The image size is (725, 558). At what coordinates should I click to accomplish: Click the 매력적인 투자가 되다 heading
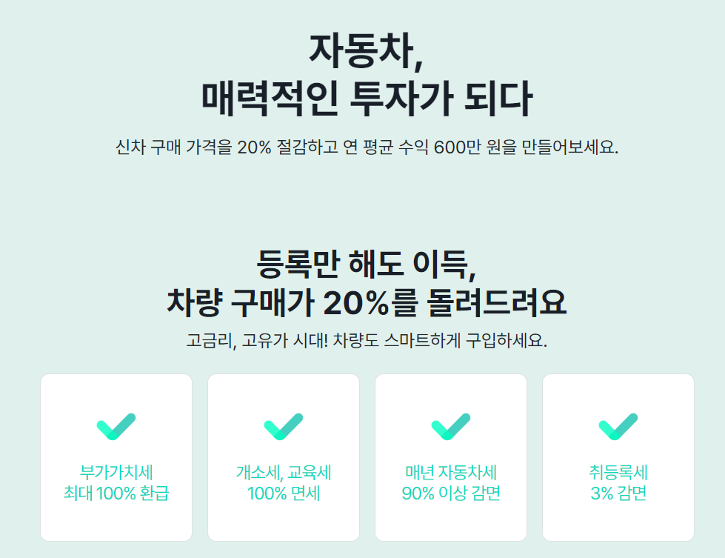coord(366,99)
